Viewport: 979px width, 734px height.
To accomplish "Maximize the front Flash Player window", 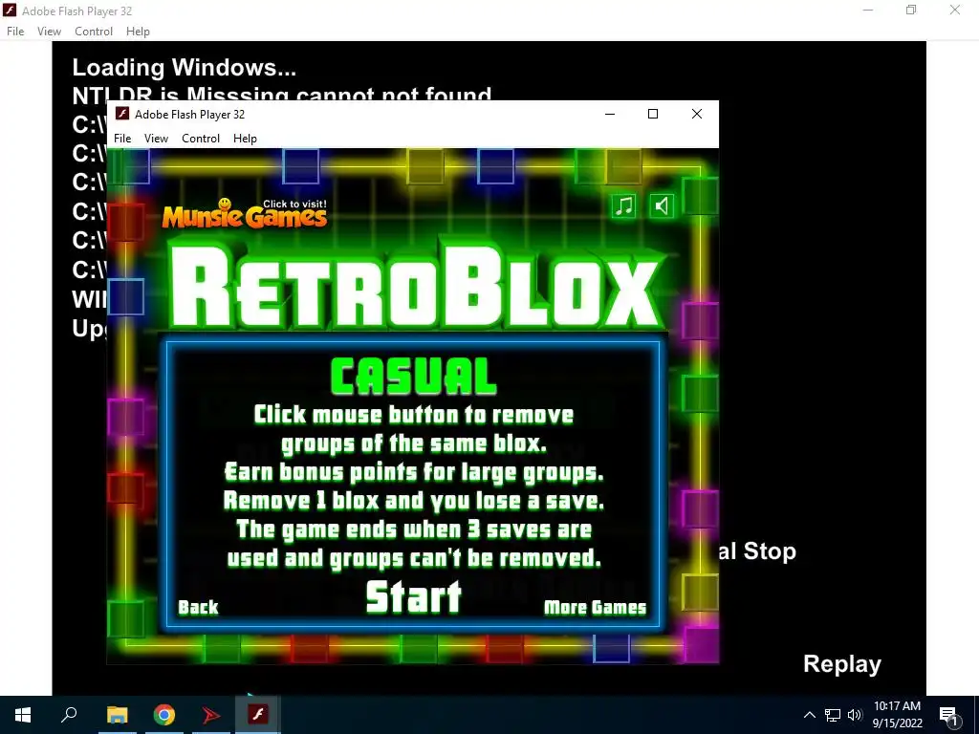I will coord(653,115).
